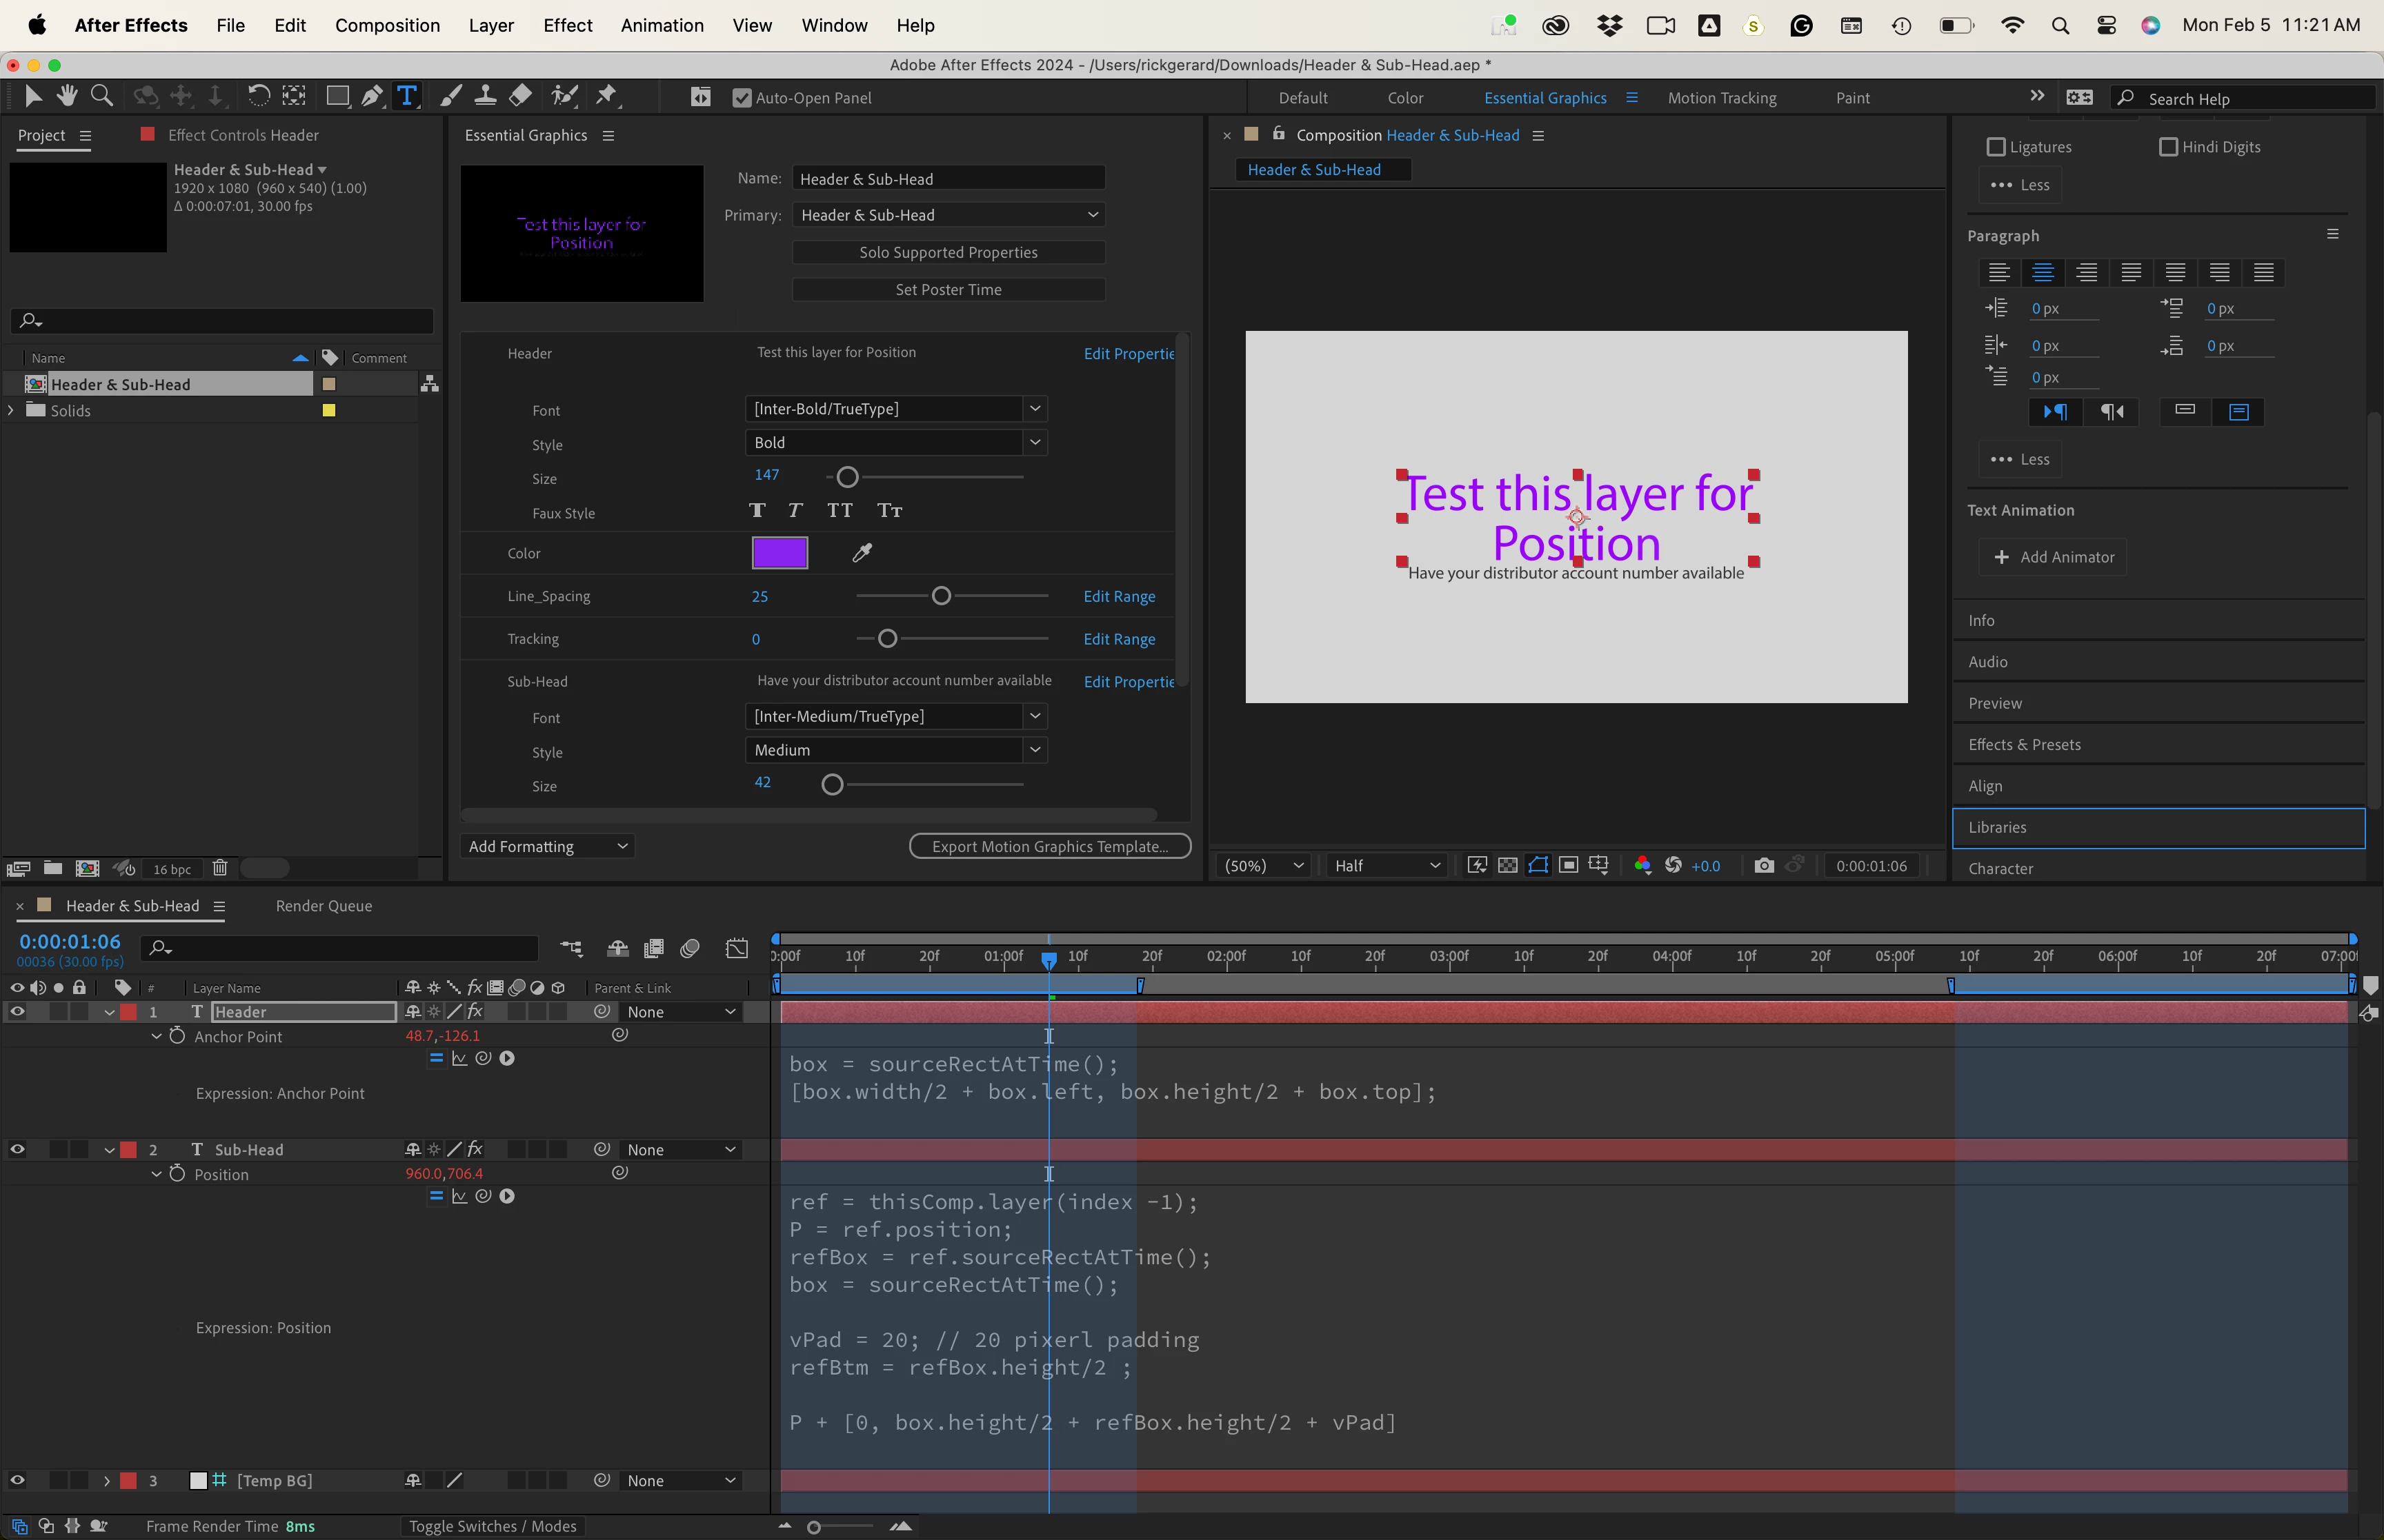
Task: Switch to the Render Queue tab
Action: 323,906
